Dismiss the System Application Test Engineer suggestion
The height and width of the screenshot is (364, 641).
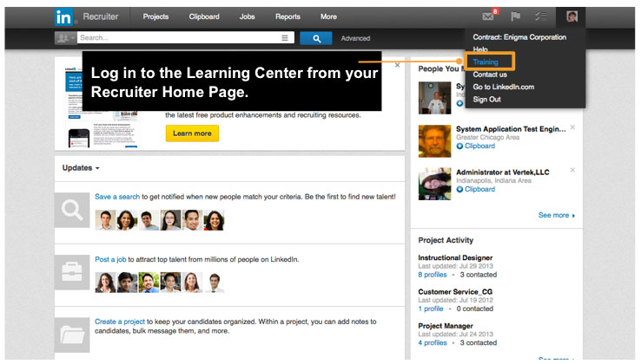coord(572,127)
